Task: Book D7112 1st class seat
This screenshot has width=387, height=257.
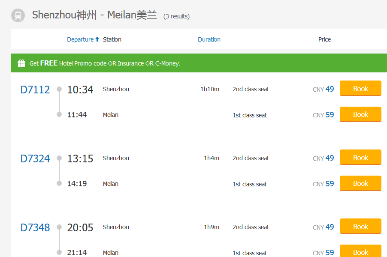Action: click(x=360, y=114)
